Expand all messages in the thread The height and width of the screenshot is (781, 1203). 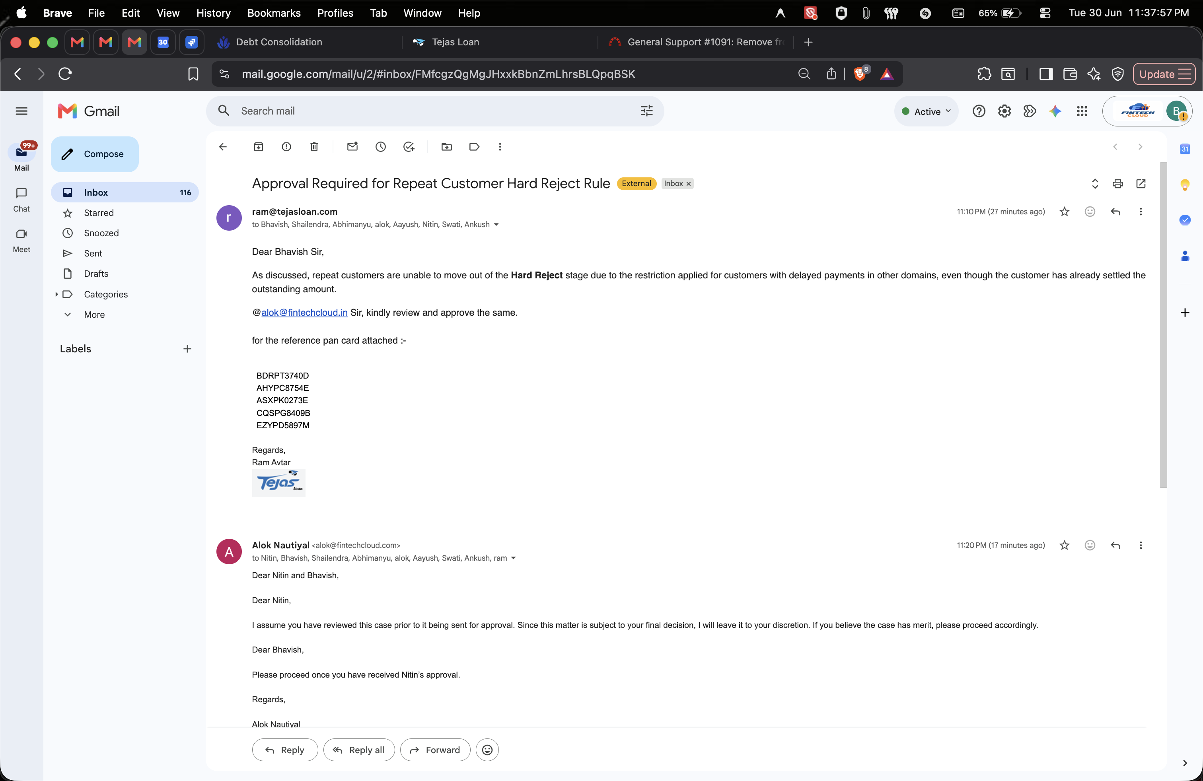tap(1095, 183)
